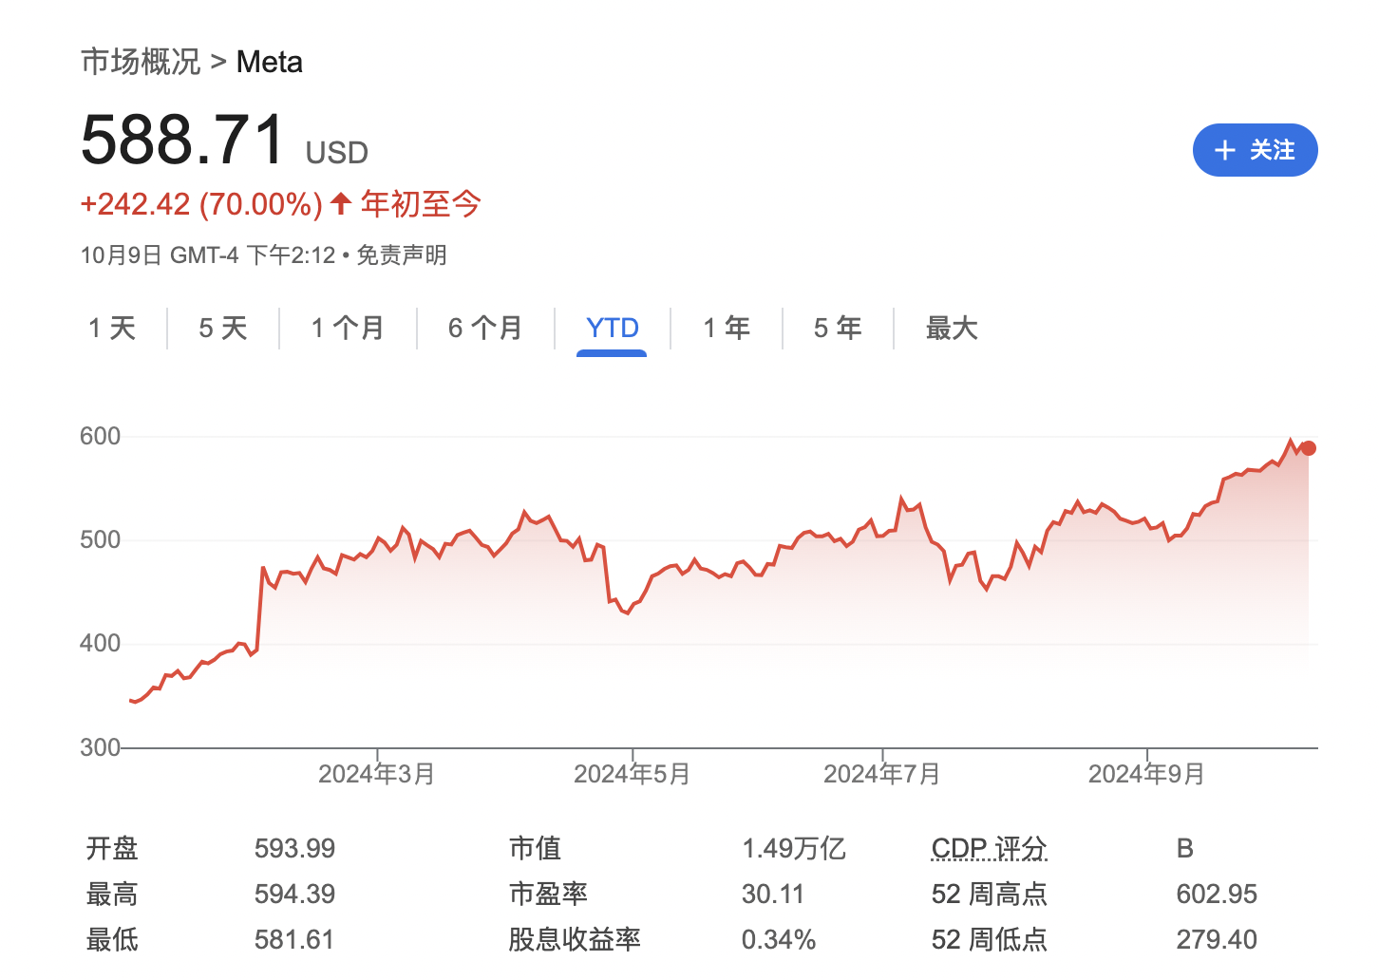
Task: Click the 市值 value 1.49万亿
Action: pyautogui.click(x=793, y=848)
